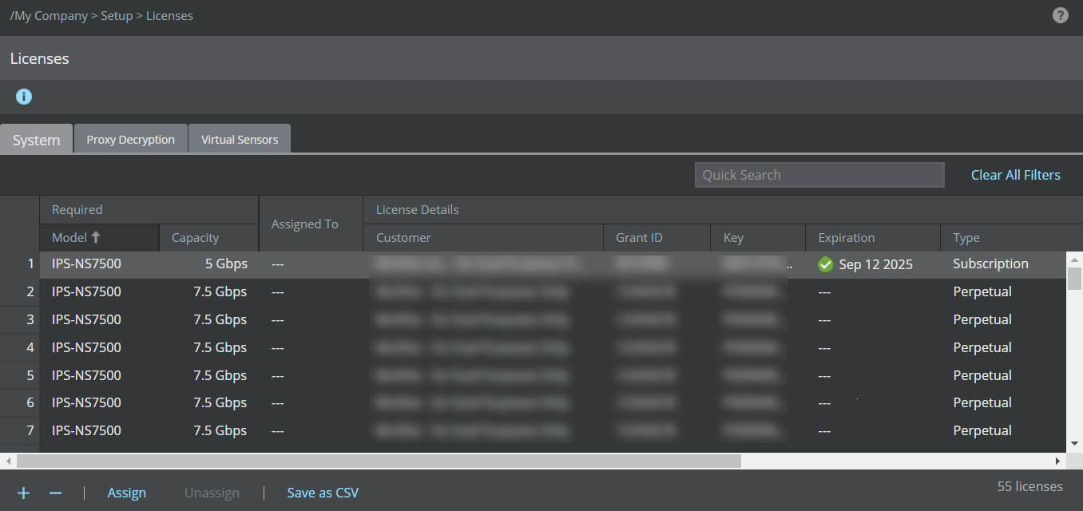Screen dimensions: 1083x511
Task: Export licenses with Save as CSV
Action: (323, 493)
